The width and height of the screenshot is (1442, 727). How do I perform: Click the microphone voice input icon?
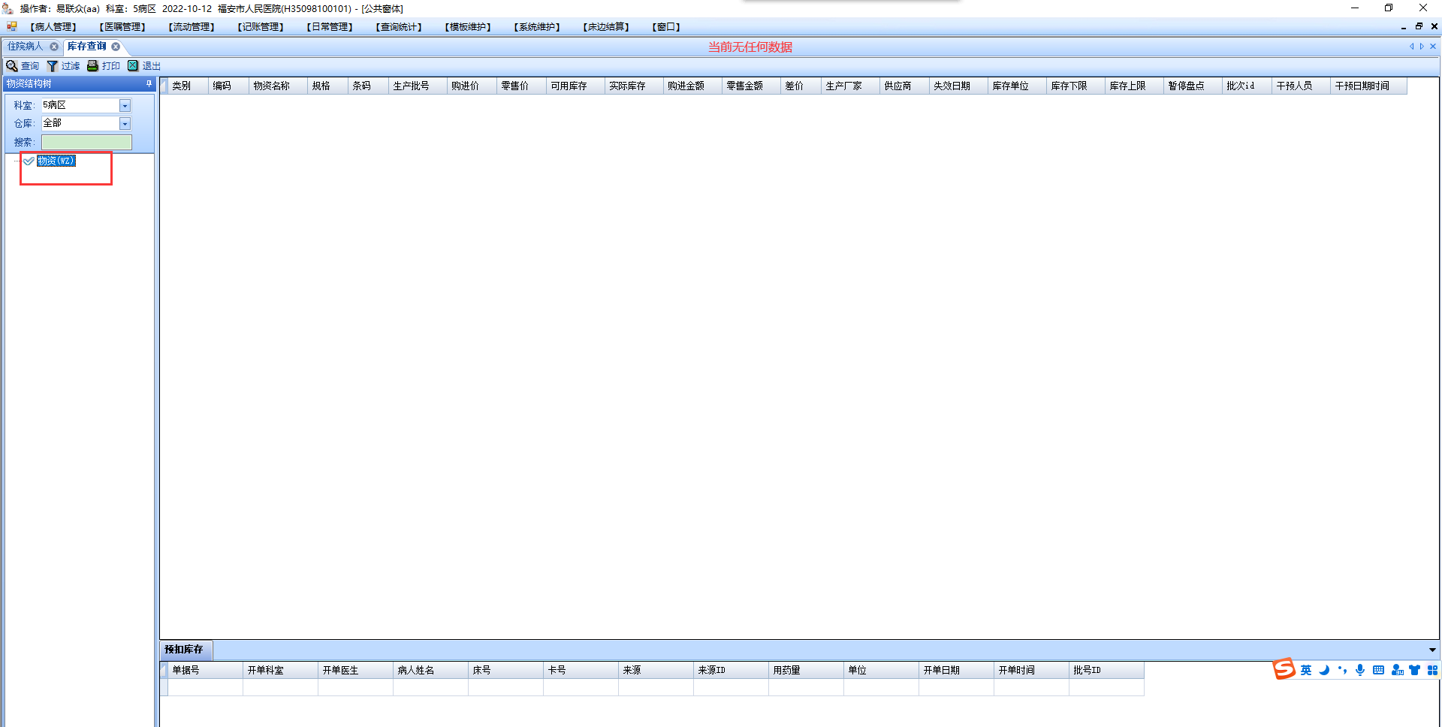[1360, 670]
